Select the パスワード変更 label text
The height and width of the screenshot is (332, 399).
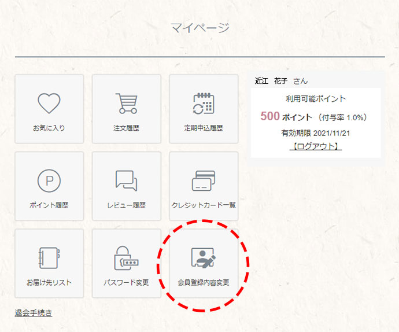coord(126,283)
